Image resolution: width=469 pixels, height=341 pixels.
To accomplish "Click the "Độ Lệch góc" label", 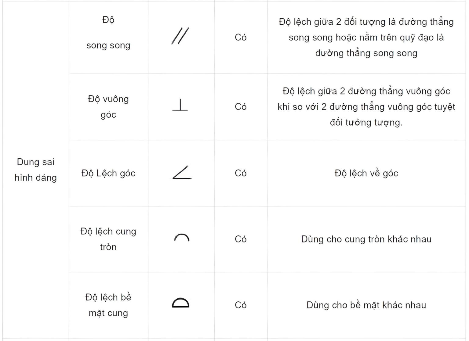I will (x=108, y=173).
